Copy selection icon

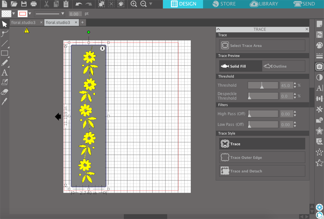click(x=56, y=4)
